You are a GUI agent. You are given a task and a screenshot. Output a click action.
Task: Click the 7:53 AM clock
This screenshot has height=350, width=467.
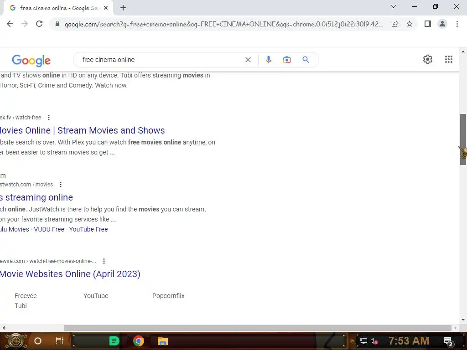click(x=409, y=341)
